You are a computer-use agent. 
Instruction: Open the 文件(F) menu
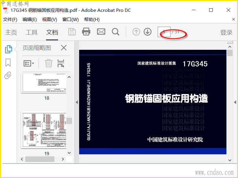click(x=10, y=20)
